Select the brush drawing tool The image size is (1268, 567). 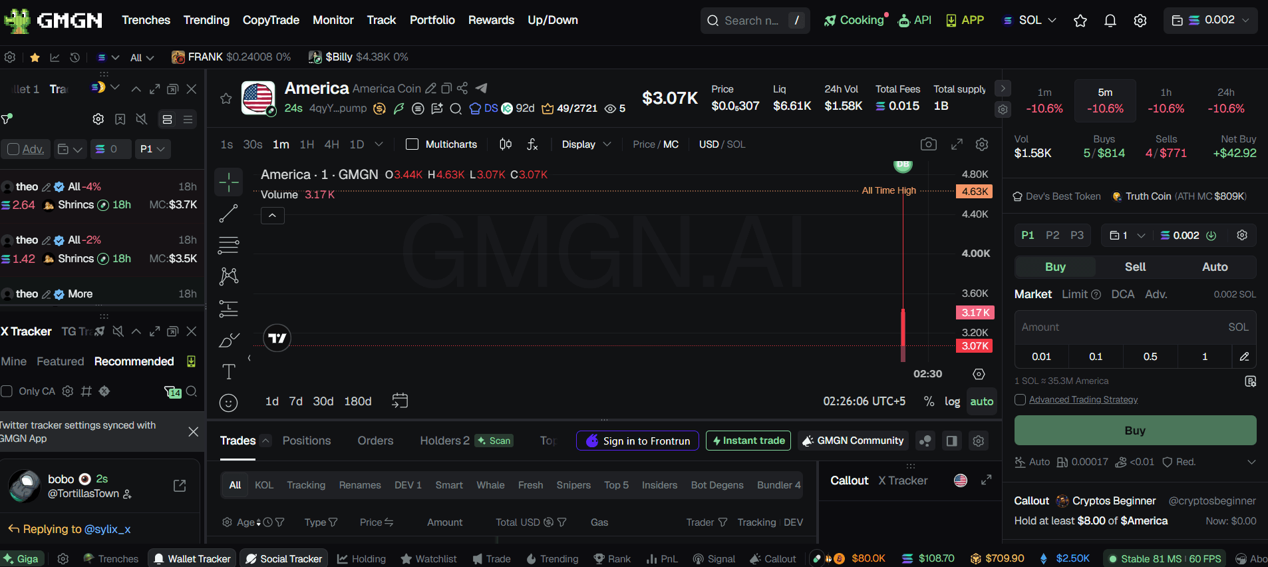228,340
